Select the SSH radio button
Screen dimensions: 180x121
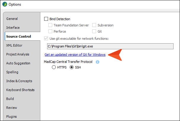(72, 67)
